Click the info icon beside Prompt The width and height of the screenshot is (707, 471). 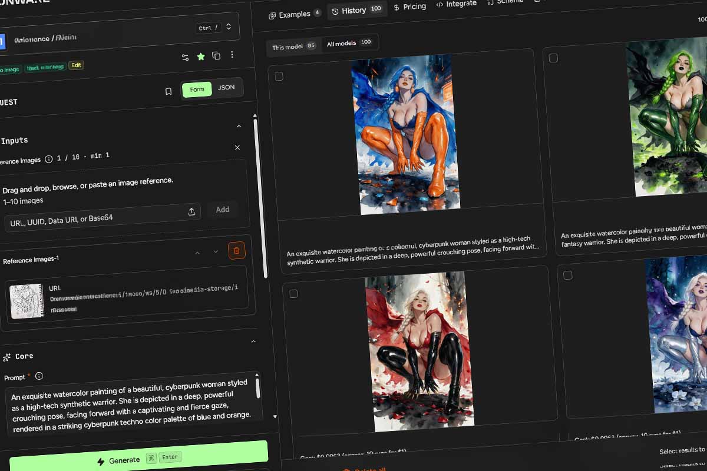pos(39,376)
